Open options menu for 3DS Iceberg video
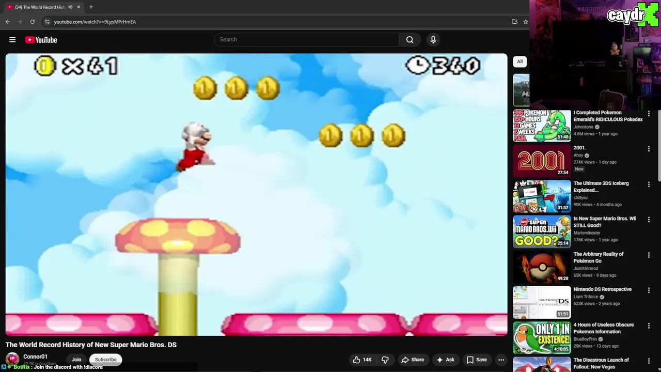 click(649, 184)
